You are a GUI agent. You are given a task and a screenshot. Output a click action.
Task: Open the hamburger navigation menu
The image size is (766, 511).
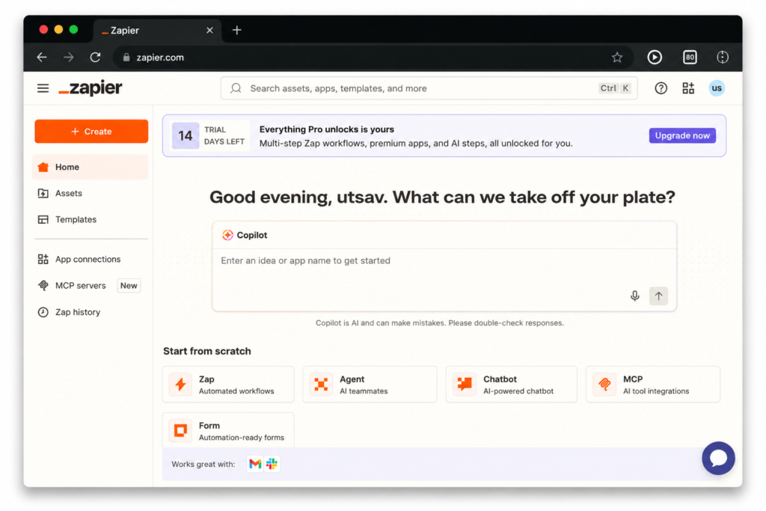43,88
